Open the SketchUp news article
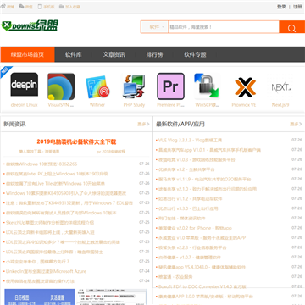 pos(50,223)
